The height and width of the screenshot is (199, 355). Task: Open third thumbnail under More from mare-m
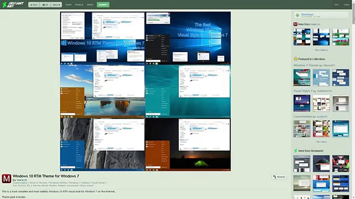coord(341,37)
